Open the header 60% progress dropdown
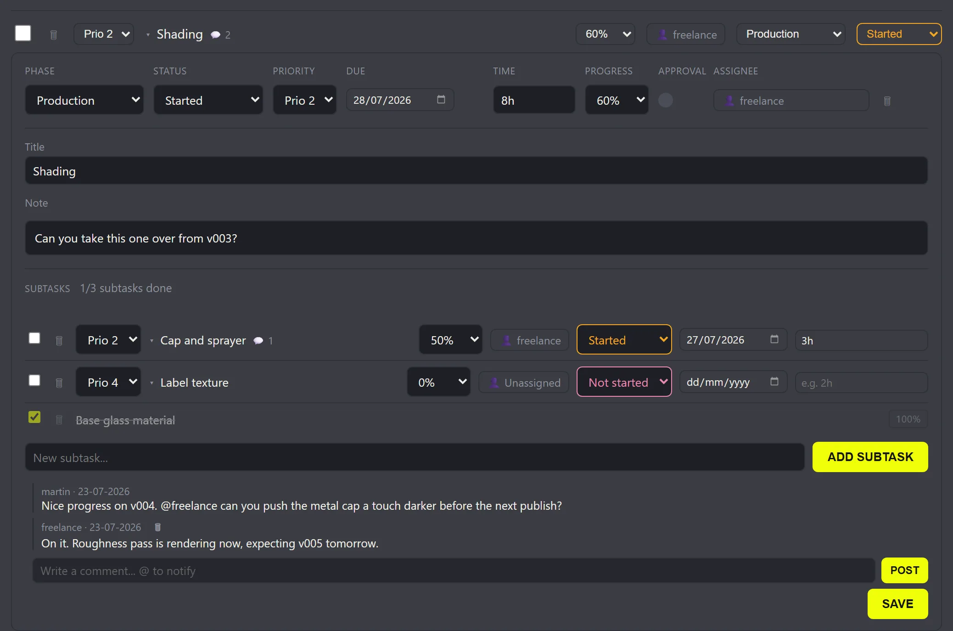This screenshot has height=631, width=953. click(605, 34)
